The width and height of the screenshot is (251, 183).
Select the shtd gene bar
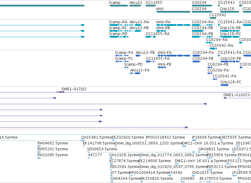[x=173, y=12]
